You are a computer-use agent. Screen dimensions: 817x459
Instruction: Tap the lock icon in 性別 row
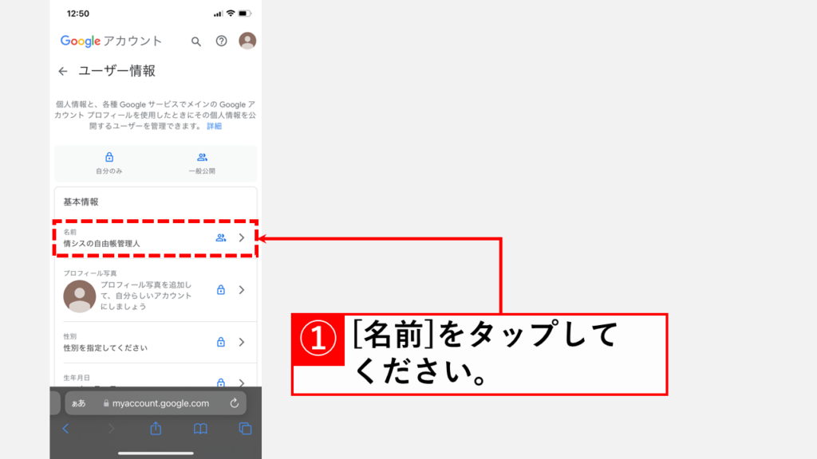[221, 342]
